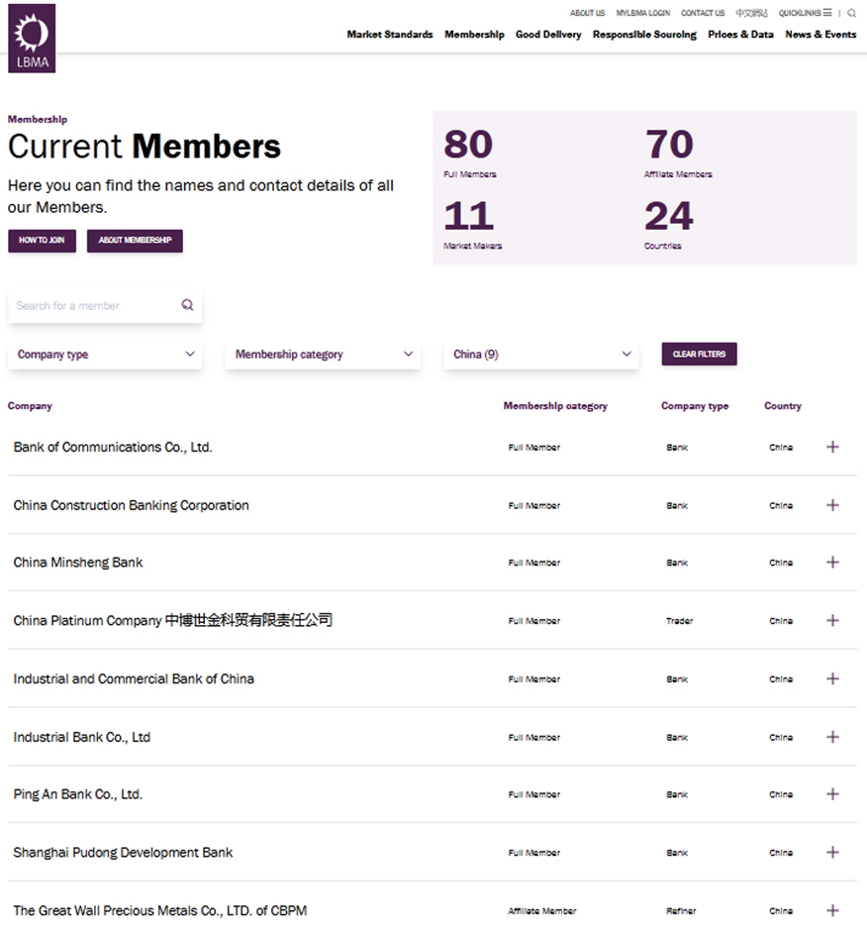
Task: Expand China Minsheng Bank details plus icon
Action: (x=832, y=563)
